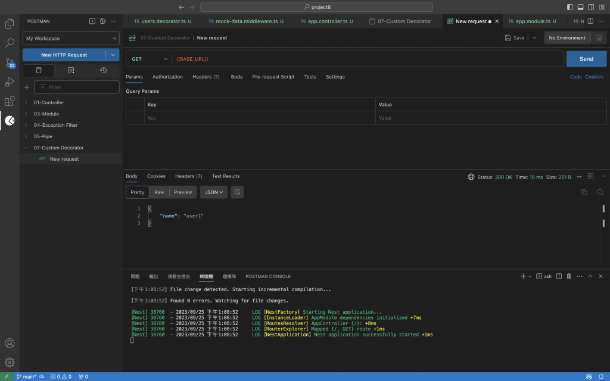The height and width of the screenshot is (381, 610).
Task: Add a new terminal with plus icon
Action: [x=523, y=276]
